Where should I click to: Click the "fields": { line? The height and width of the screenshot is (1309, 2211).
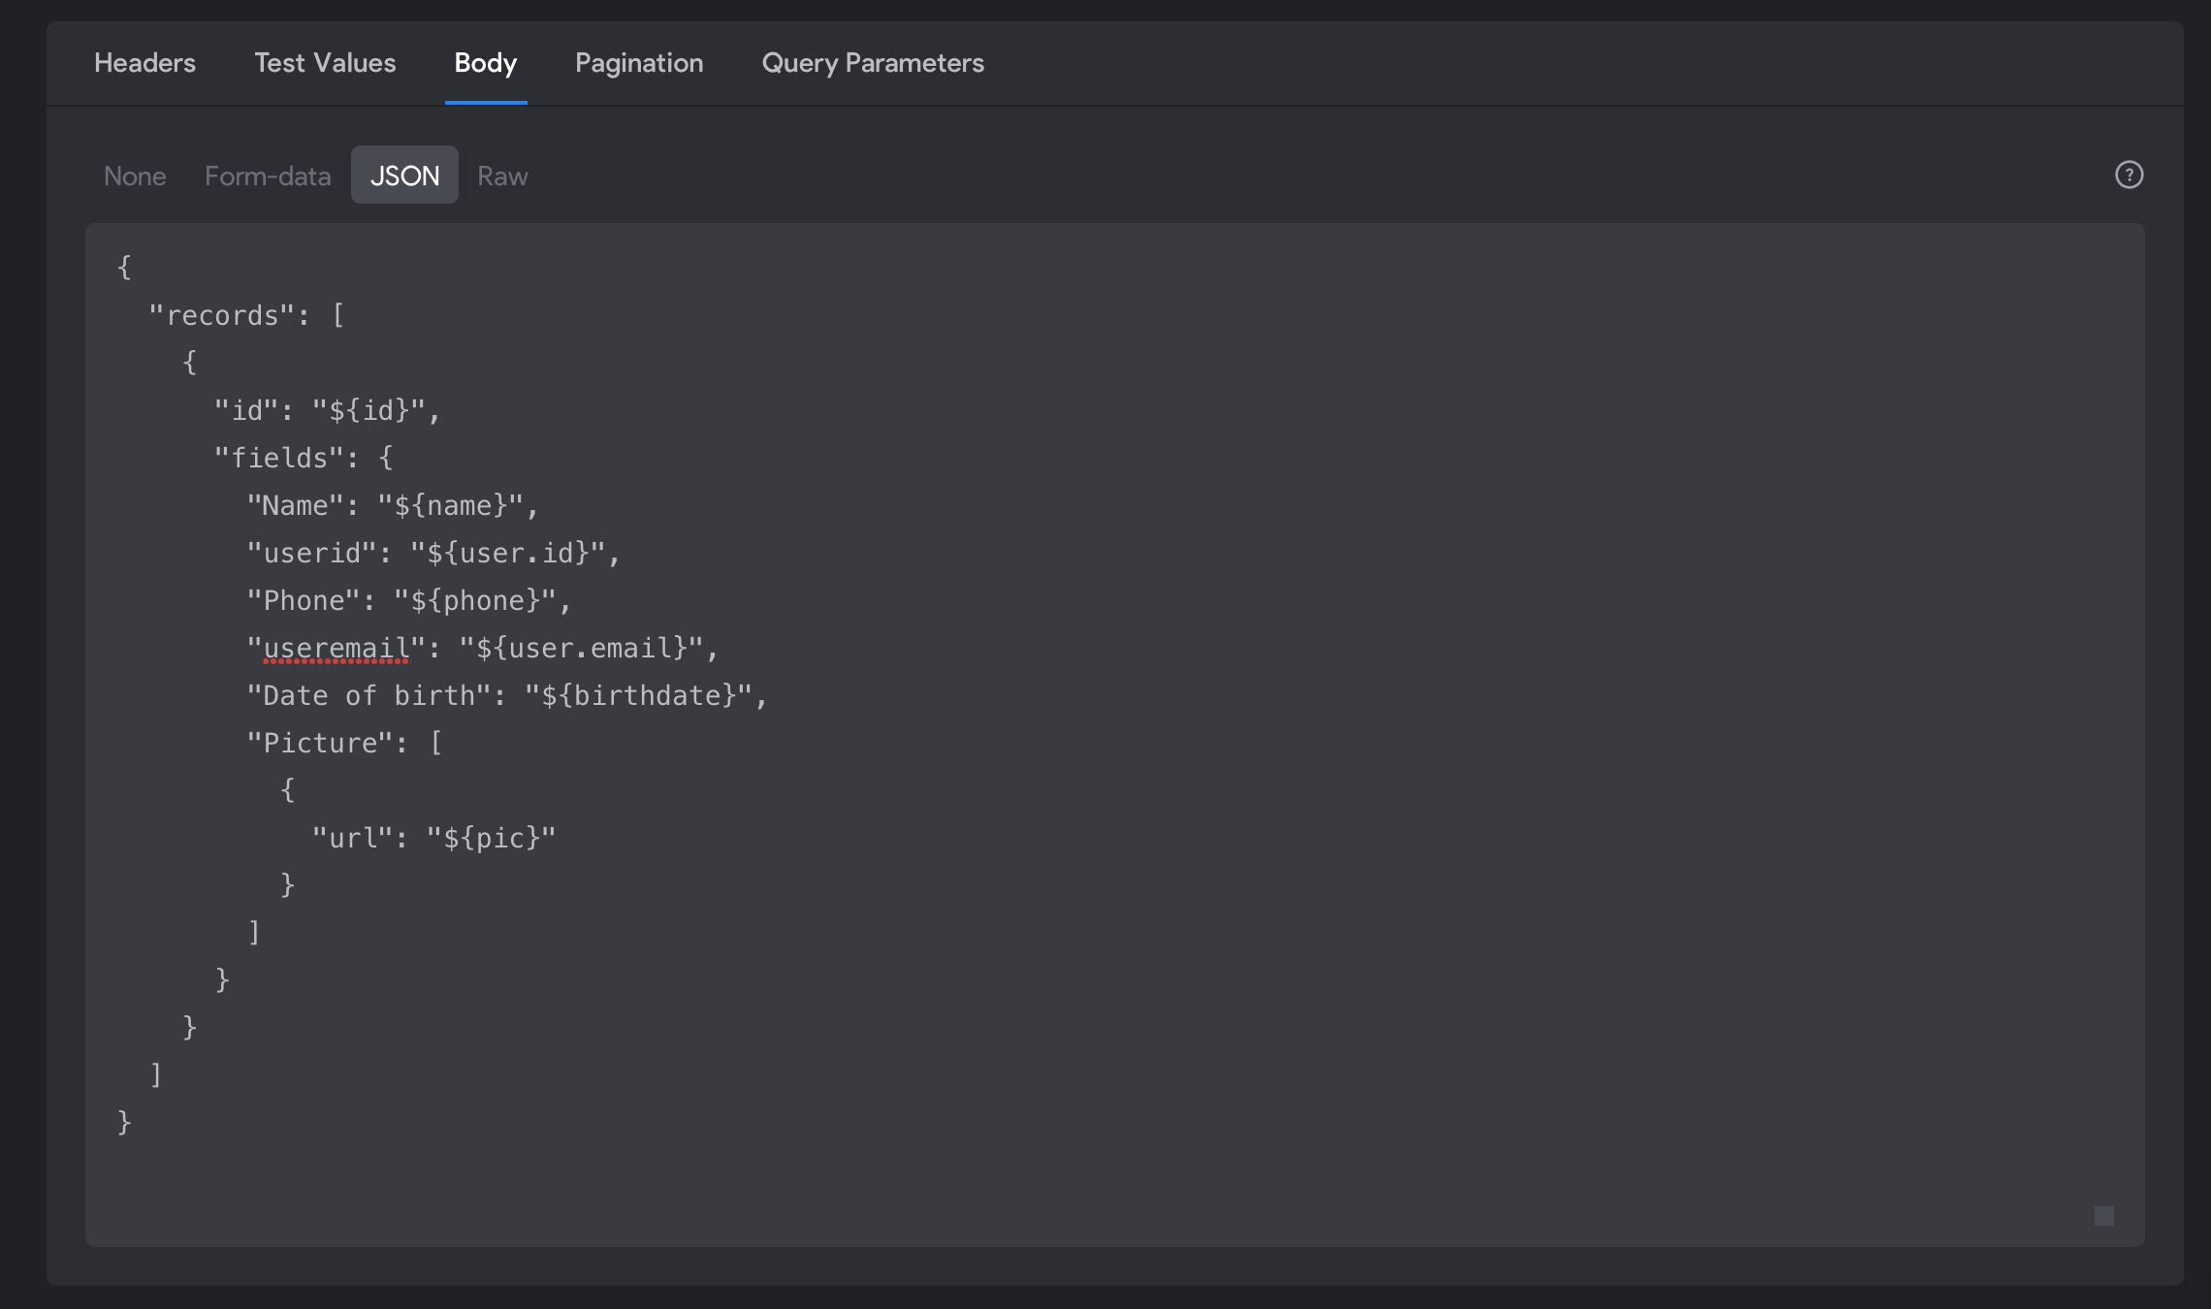[304, 458]
